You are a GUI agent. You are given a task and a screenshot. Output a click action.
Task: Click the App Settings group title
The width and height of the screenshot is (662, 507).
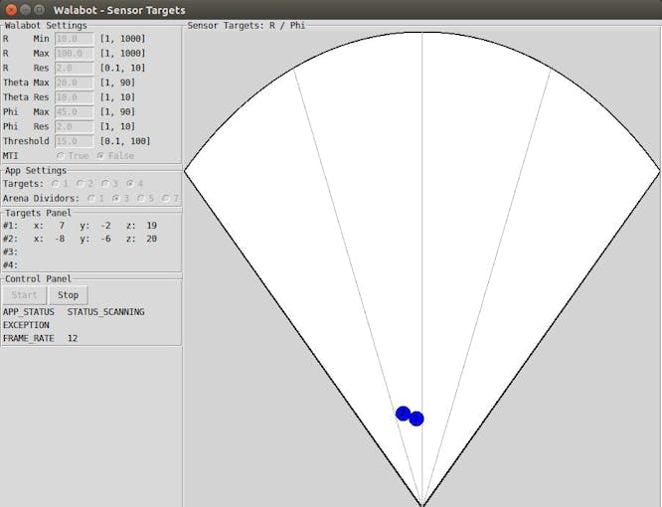(36, 171)
